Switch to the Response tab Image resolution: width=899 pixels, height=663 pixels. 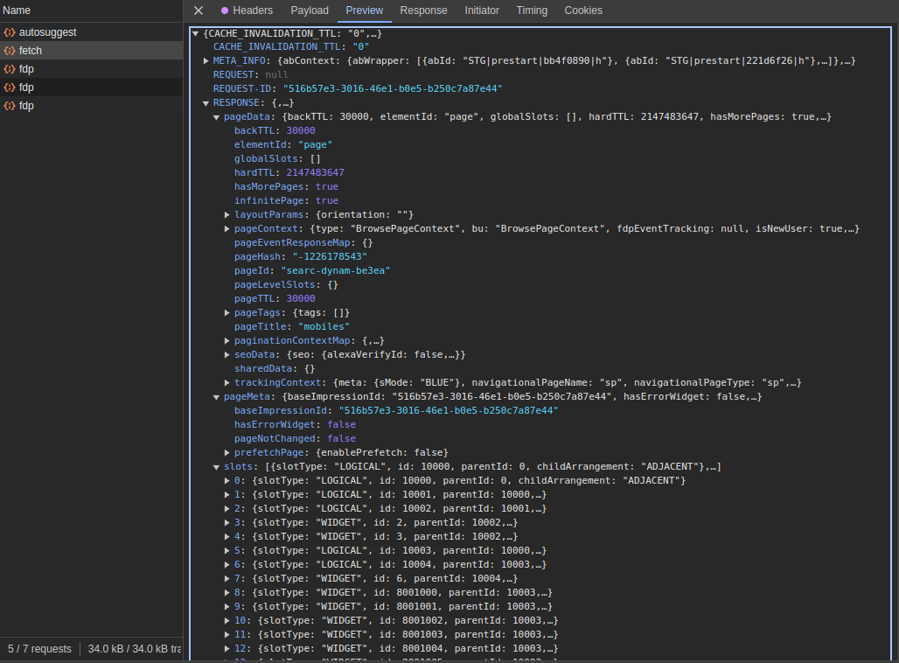(423, 10)
